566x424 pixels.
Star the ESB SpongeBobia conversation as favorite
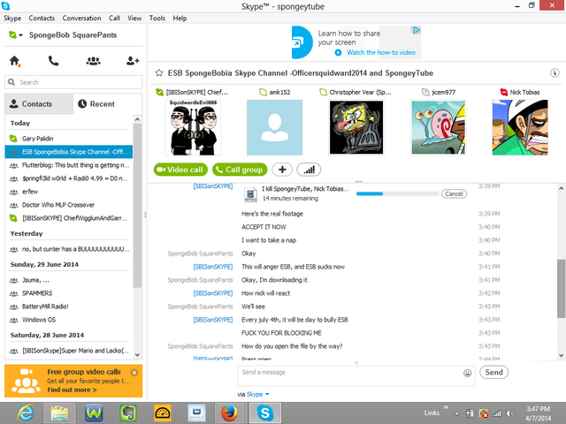point(159,73)
